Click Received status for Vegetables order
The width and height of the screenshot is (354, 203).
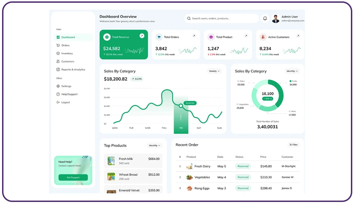click(x=243, y=177)
